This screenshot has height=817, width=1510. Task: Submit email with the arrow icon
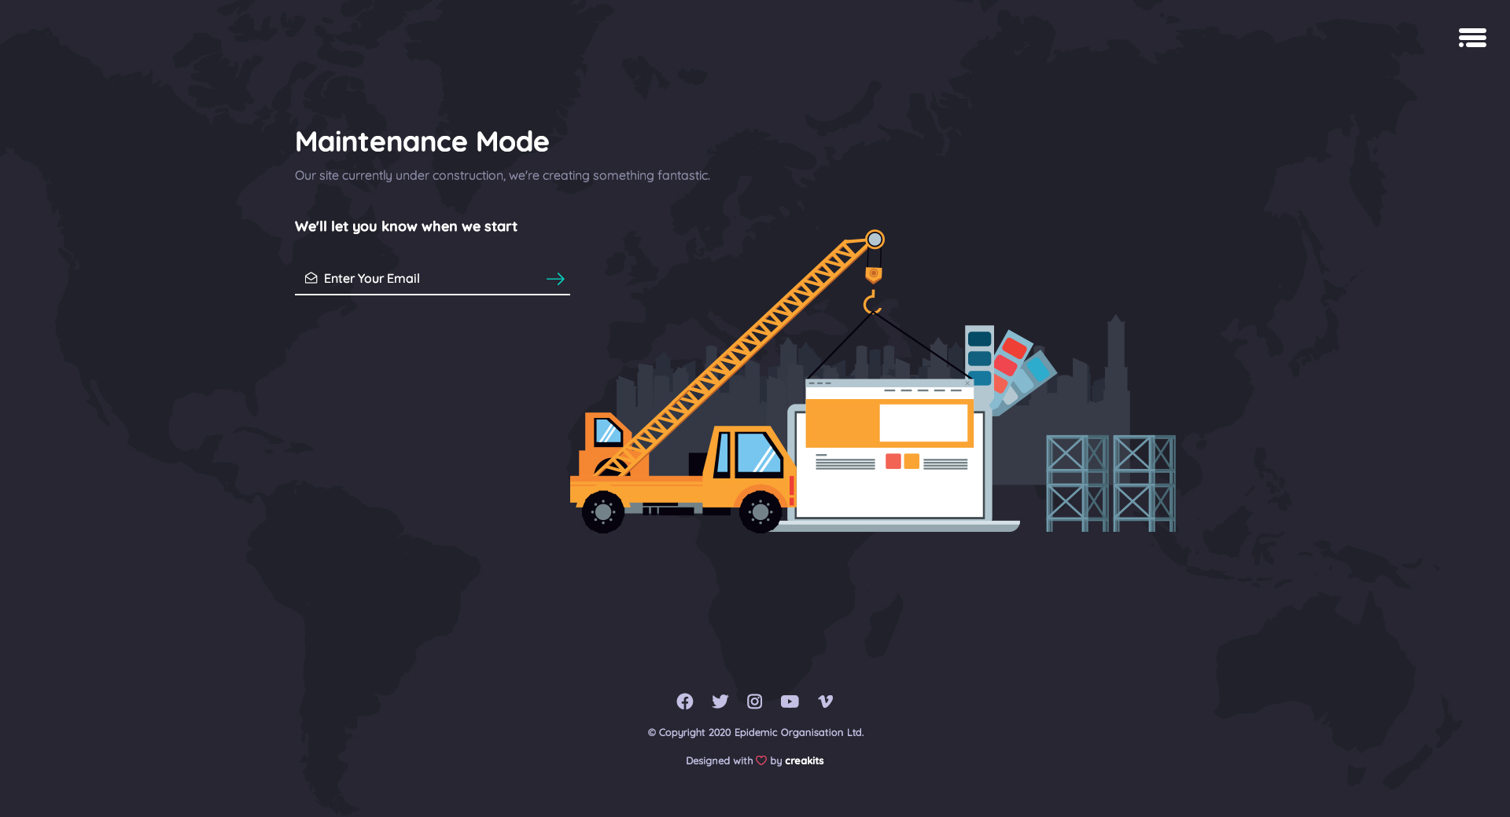coord(555,279)
